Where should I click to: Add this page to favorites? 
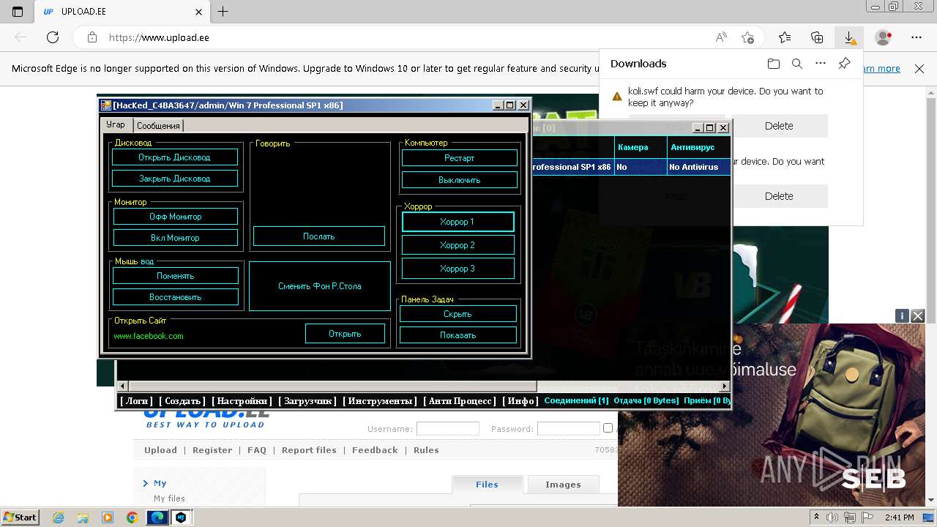(747, 37)
